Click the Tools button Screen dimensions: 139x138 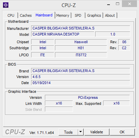point(68,132)
